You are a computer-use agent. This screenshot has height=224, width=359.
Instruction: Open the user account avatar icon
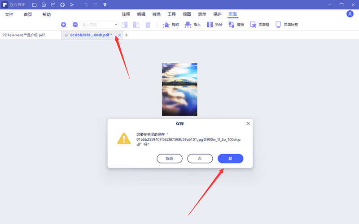pos(350,14)
